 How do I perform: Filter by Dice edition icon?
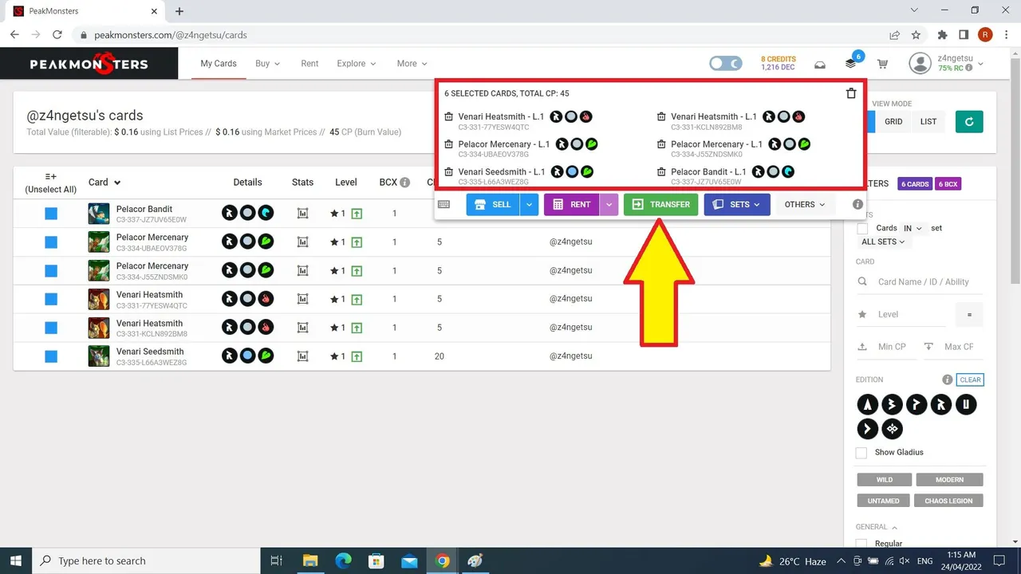[x=867, y=430]
